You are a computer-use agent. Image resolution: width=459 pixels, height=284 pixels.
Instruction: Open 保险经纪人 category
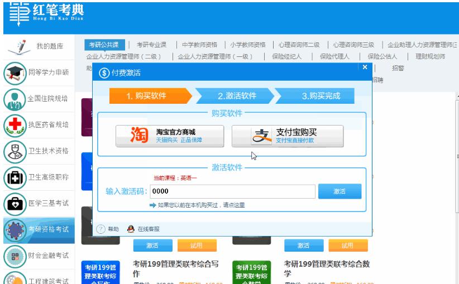pyautogui.click(x=287, y=56)
